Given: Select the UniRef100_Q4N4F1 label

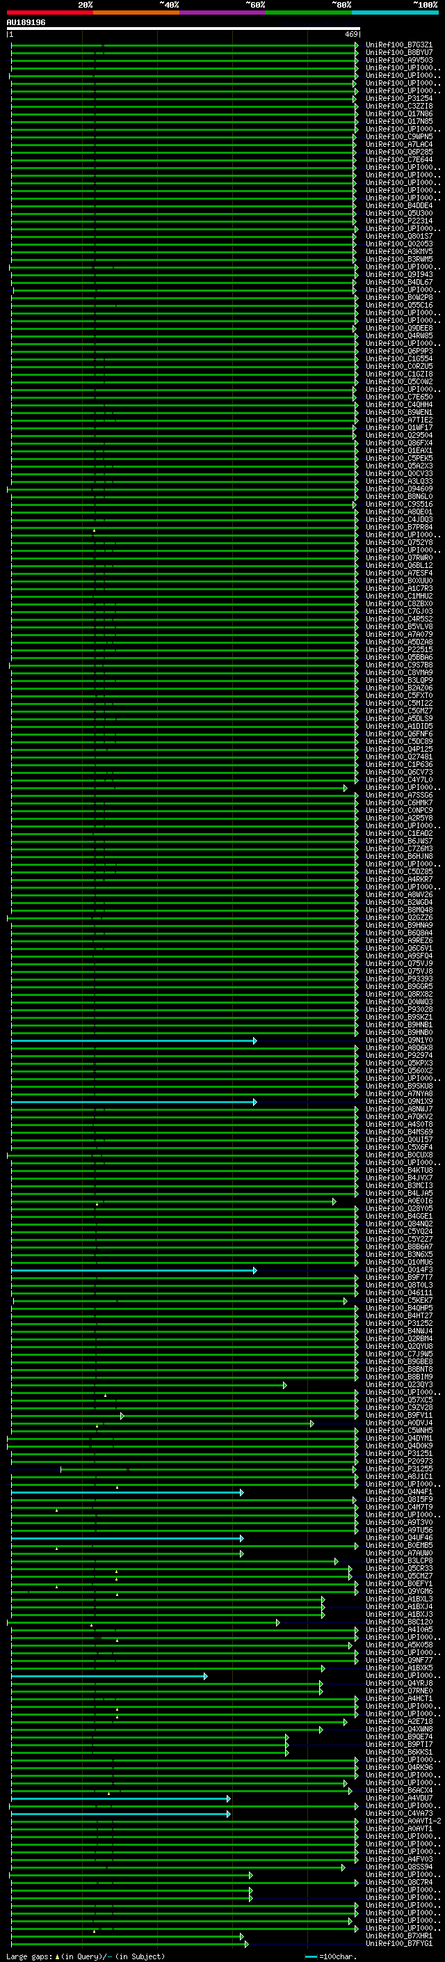Looking at the screenshot, I should coord(399,1492).
